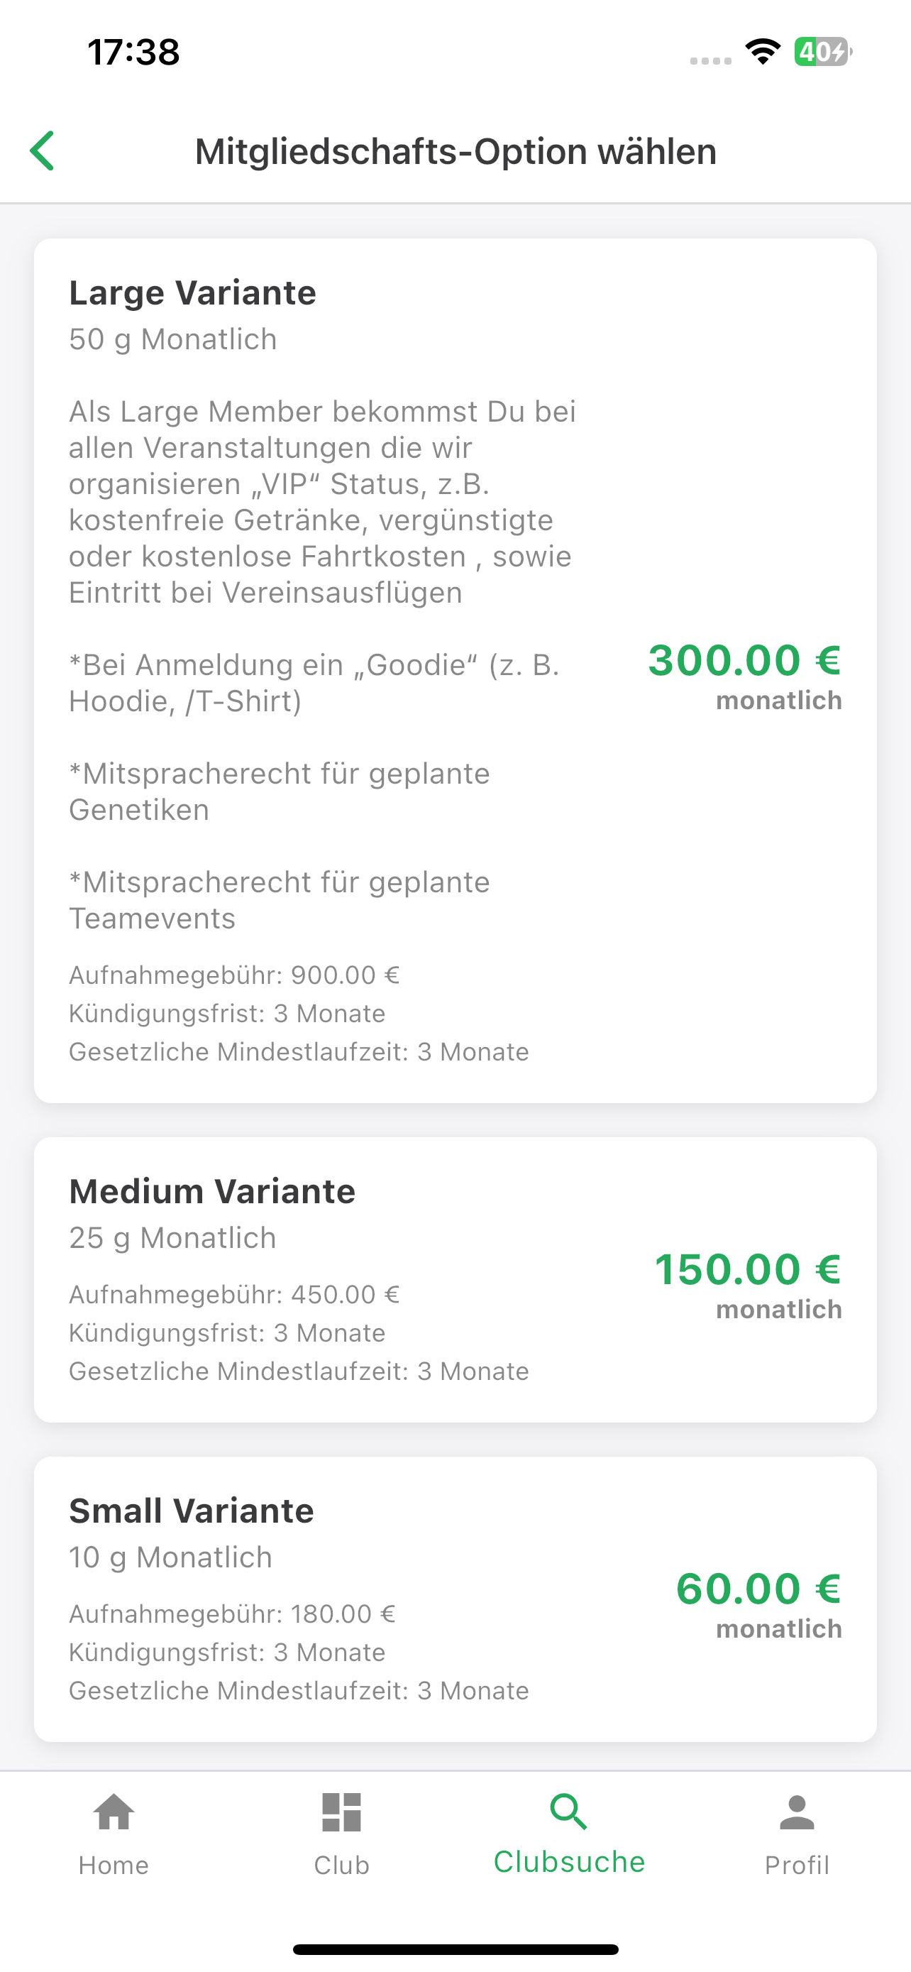Tap the battery indicator icon

[823, 51]
